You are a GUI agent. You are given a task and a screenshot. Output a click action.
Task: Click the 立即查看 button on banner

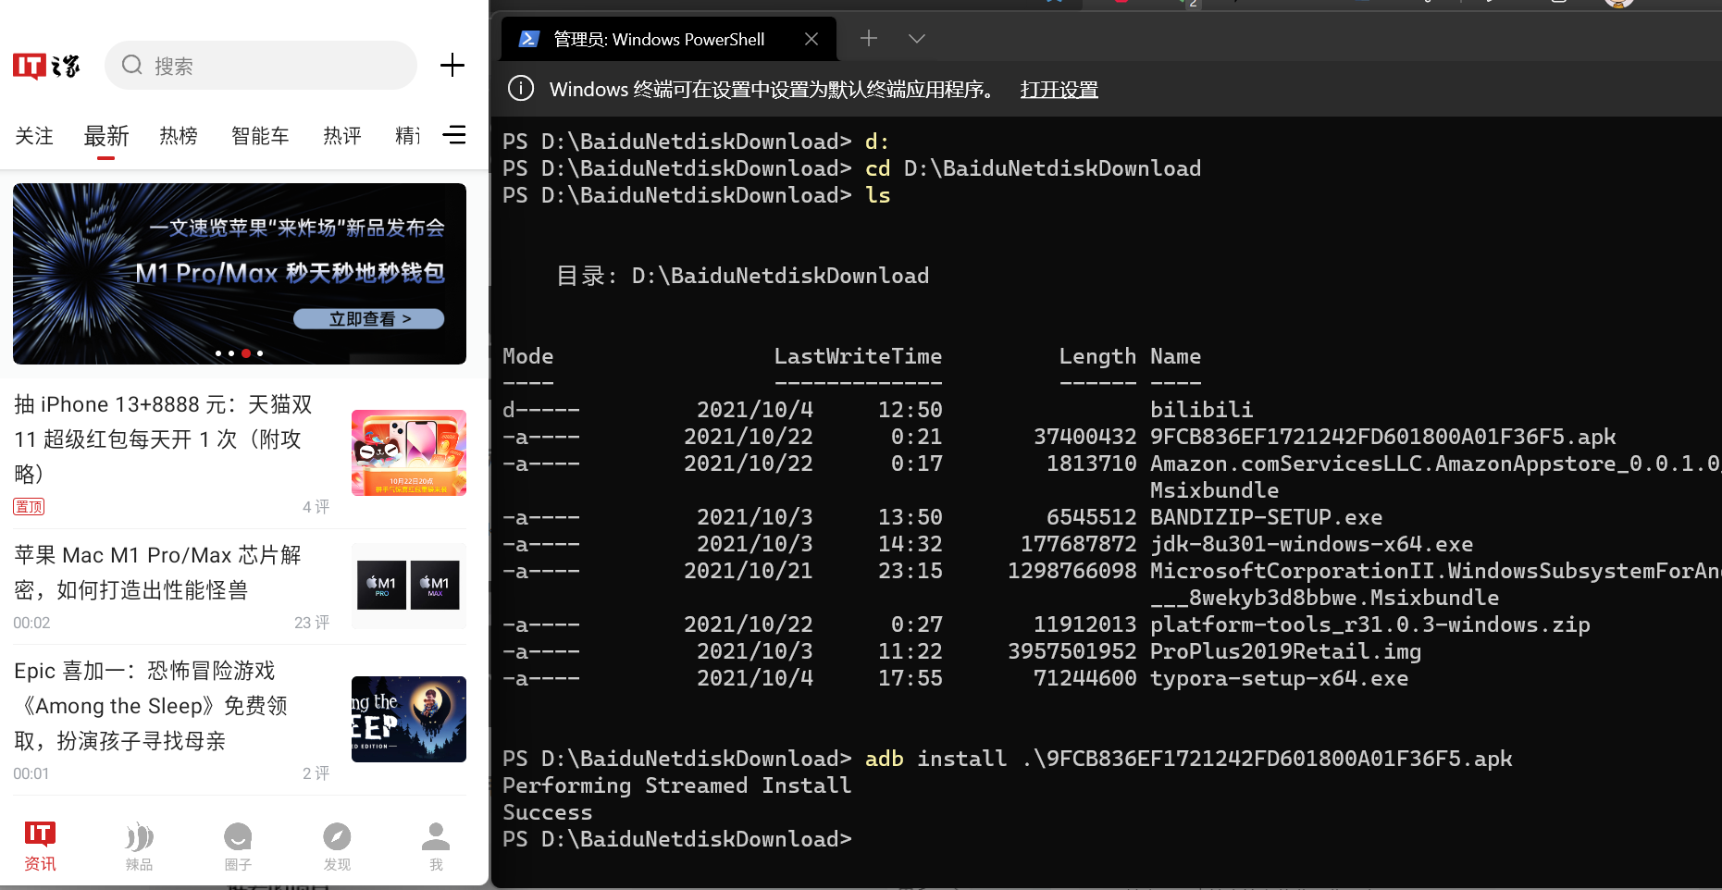(369, 318)
